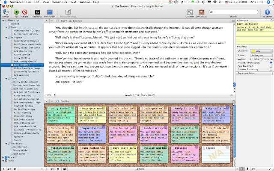Click the split toggle icon in upper editor header
This screenshot has width=274, height=171.
(233, 21)
